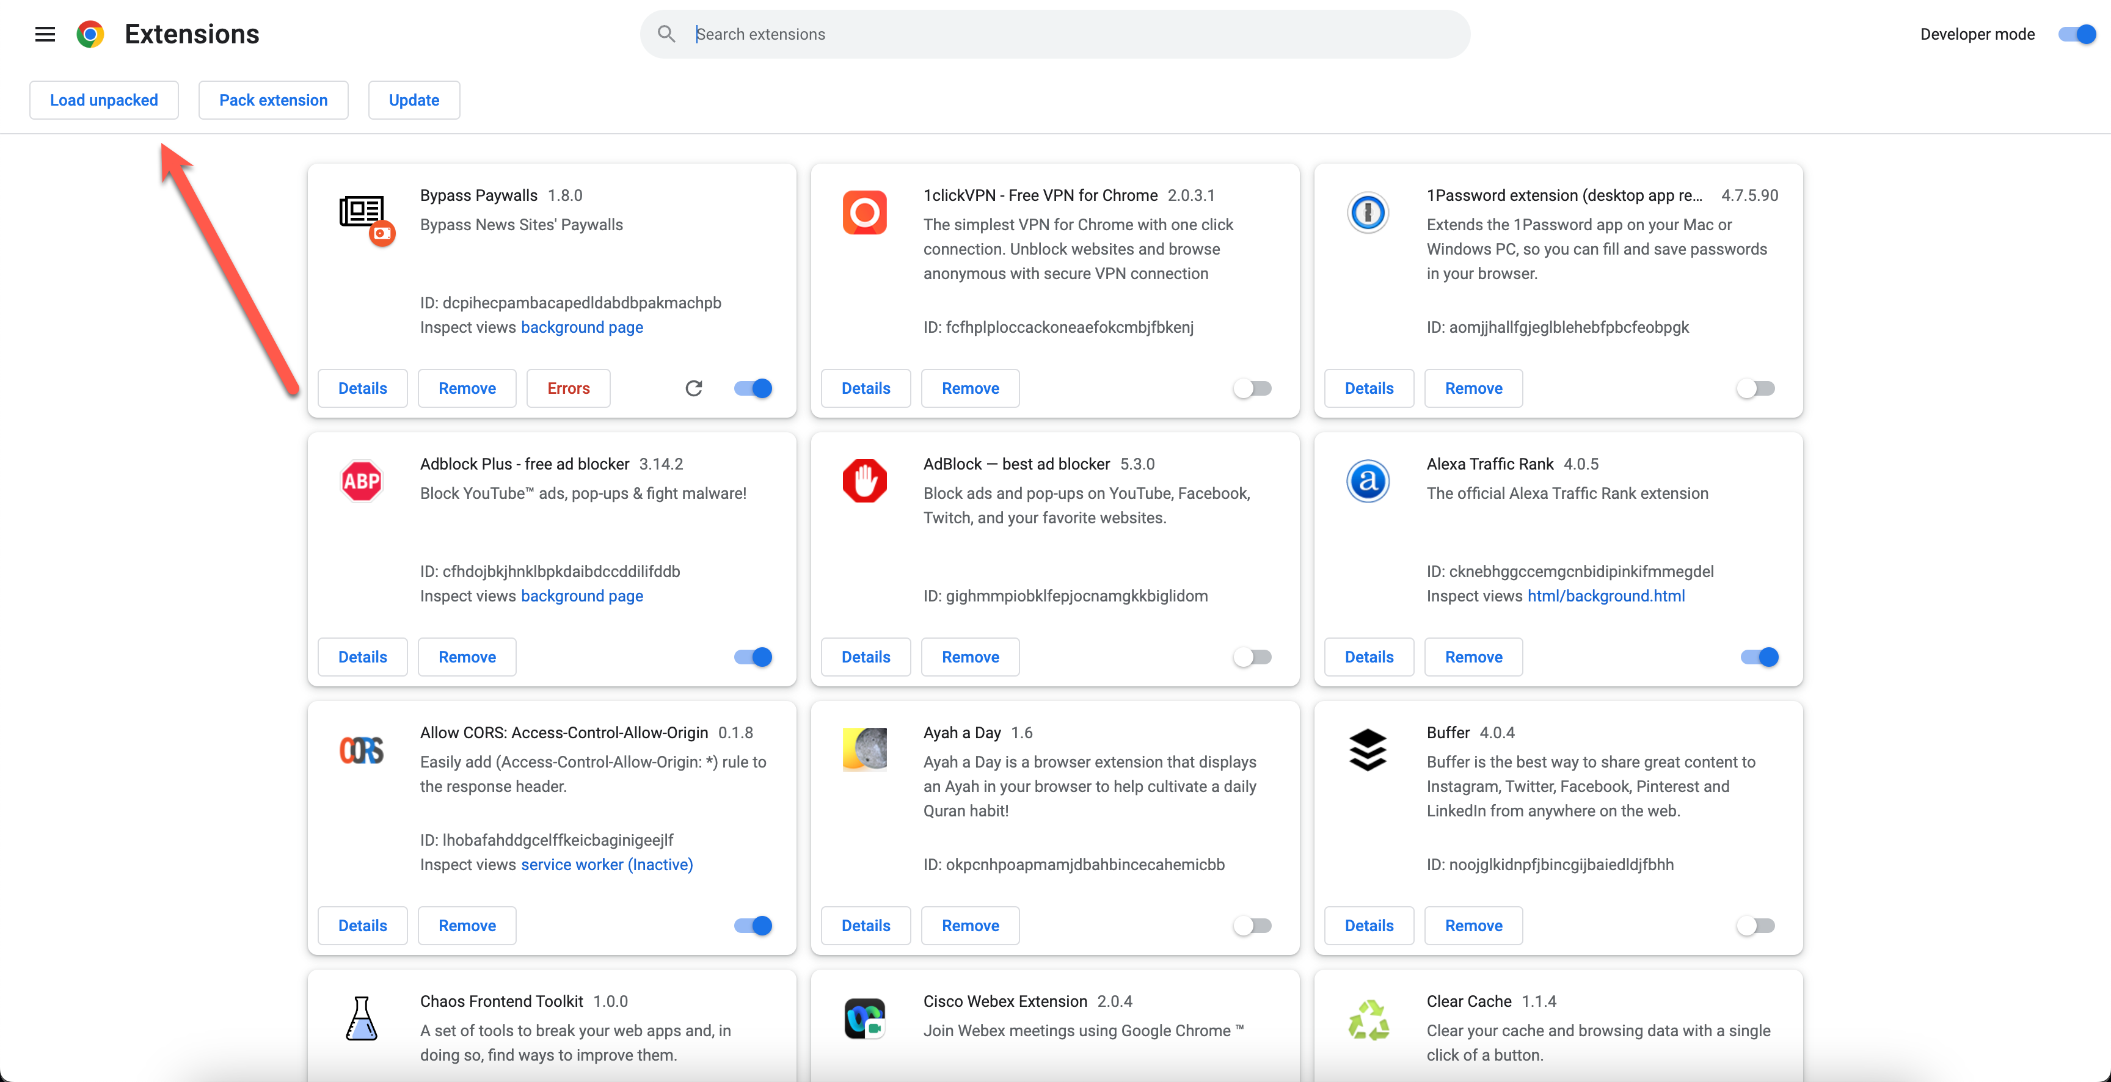Click the Pack extension button

273,100
